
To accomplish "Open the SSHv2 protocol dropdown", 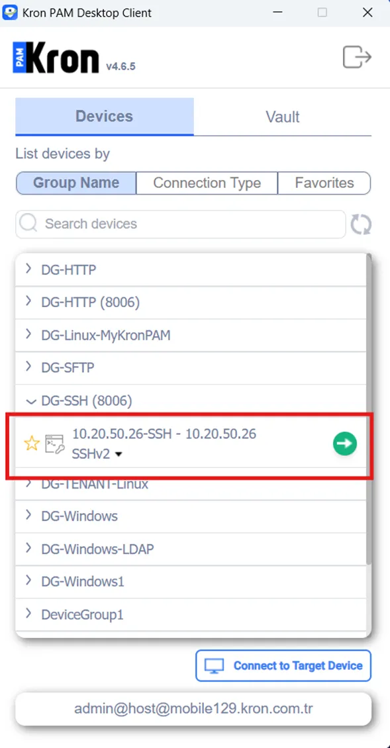I will pyautogui.click(x=97, y=455).
